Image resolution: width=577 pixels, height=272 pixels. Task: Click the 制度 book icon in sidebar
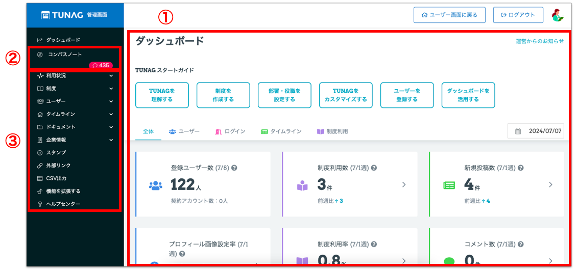tap(40, 89)
